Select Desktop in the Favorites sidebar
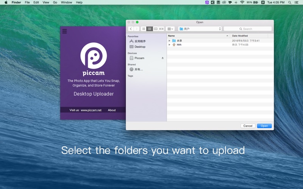Image resolution: width=303 pixels, height=189 pixels. point(140,47)
